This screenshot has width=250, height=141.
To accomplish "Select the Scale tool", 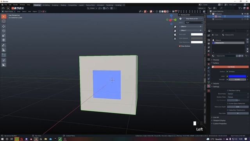I will pos(4,36).
